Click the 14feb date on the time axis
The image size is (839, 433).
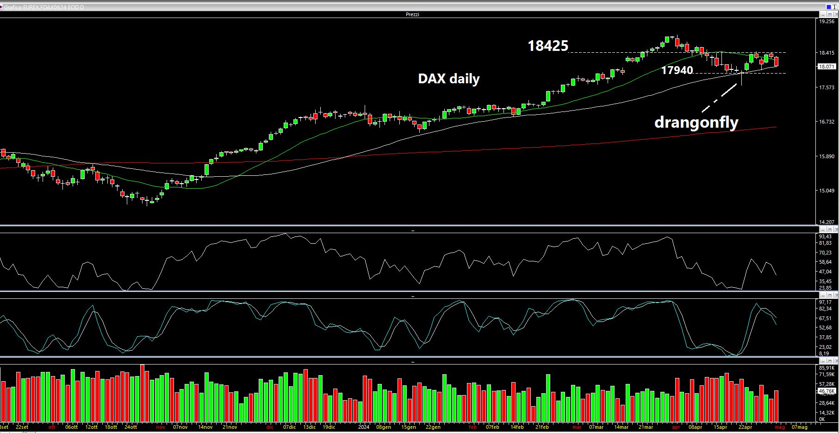pos(517,427)
